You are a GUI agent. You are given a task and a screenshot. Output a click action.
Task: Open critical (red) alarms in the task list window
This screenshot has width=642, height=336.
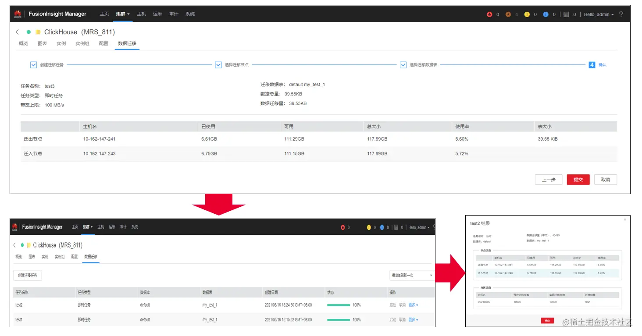343,227
